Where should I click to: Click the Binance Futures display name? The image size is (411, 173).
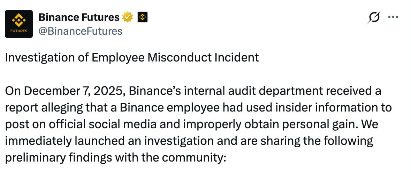point(79,17)
